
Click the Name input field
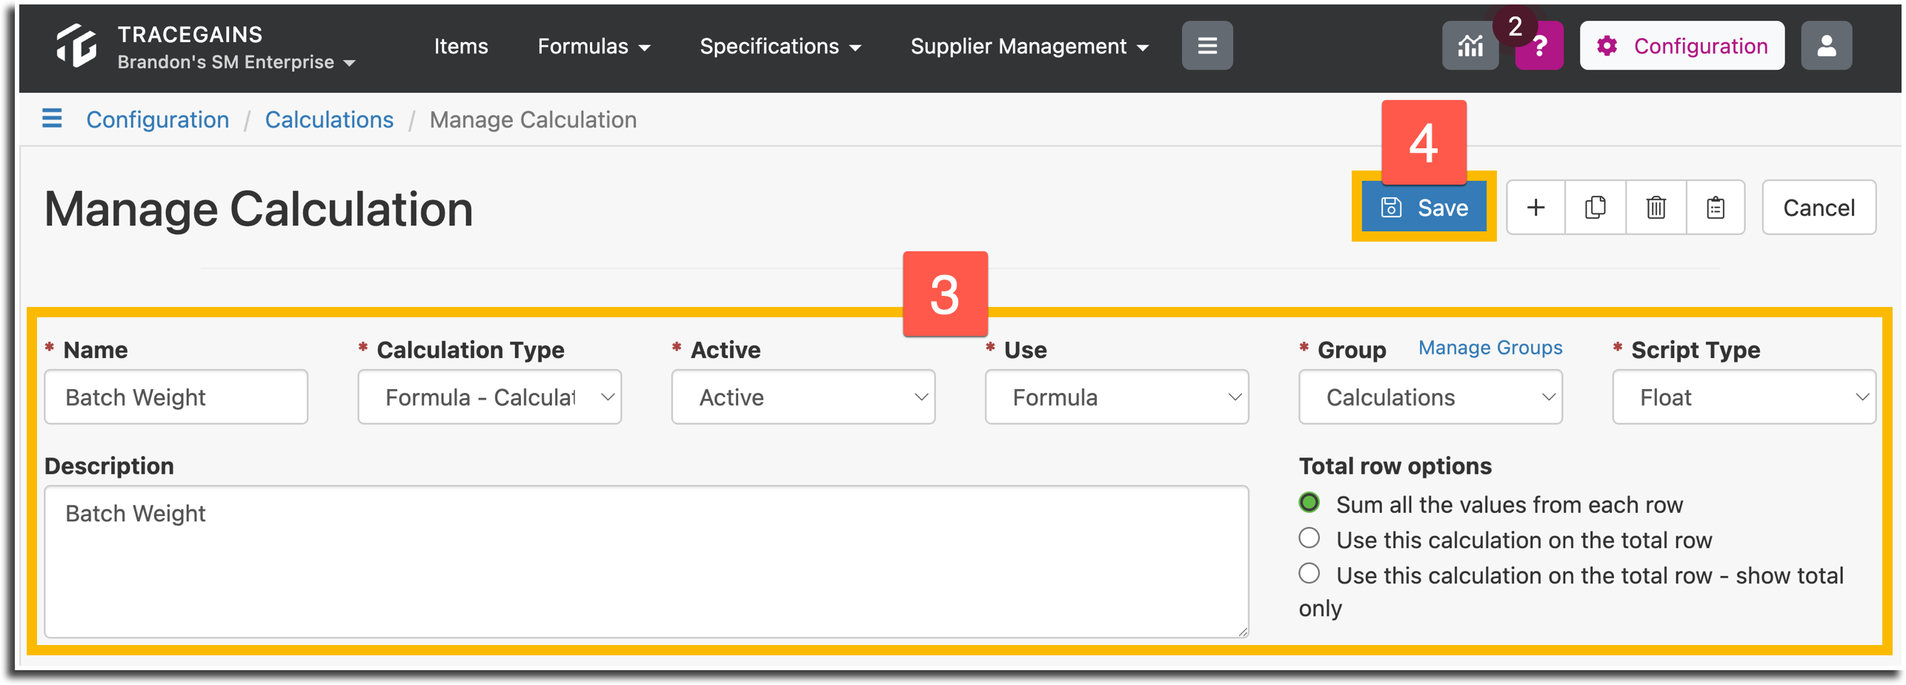tap(176, 397)
